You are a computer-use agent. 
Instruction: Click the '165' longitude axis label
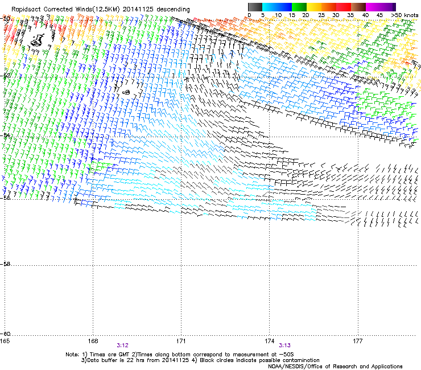tap(5, 341)
